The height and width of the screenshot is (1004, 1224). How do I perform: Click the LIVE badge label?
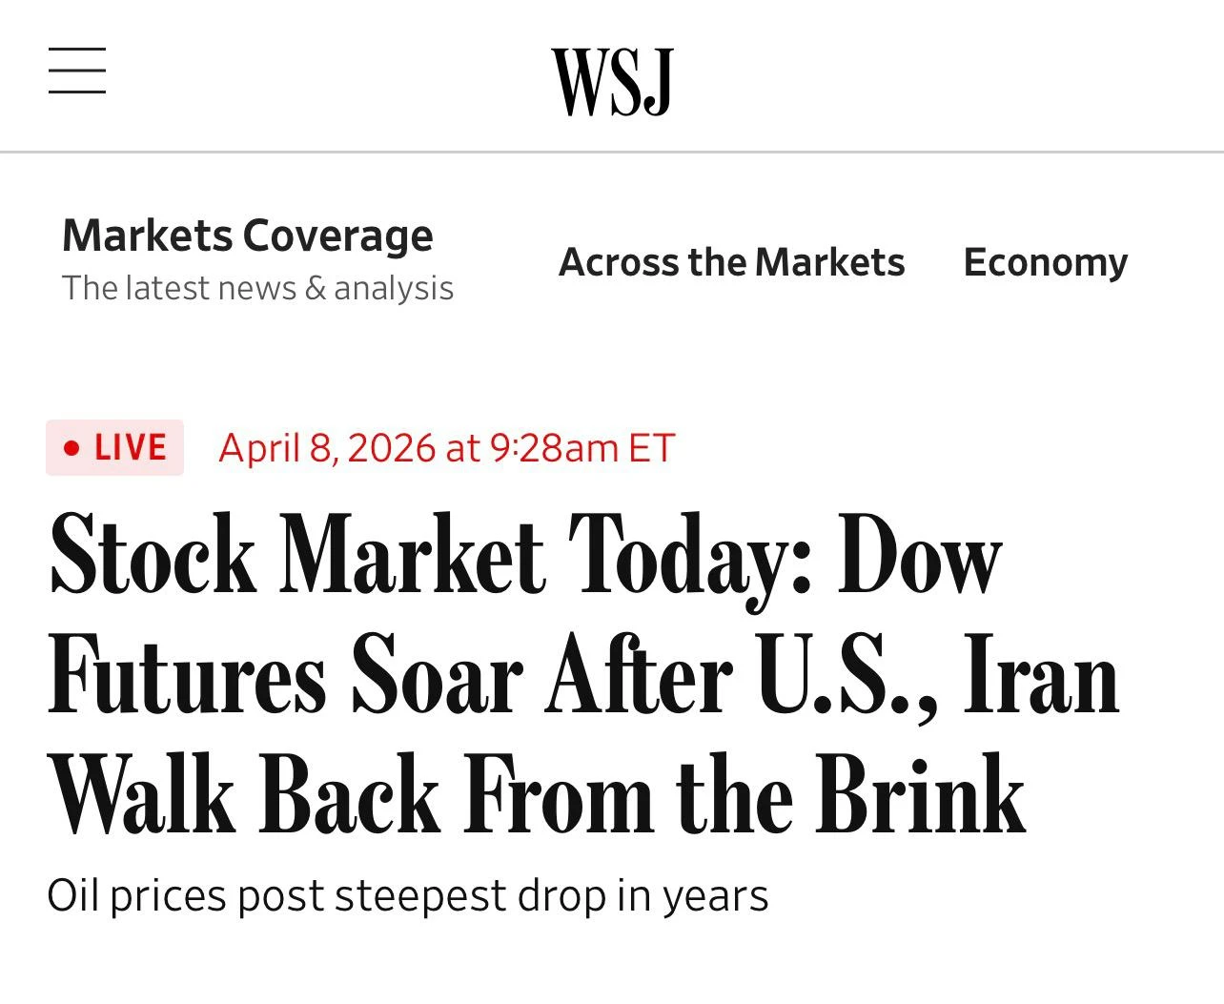pos(131,447)
